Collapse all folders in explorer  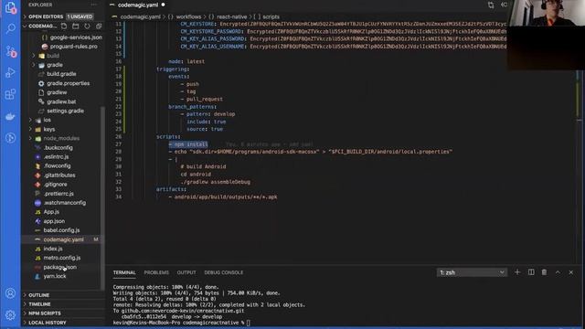coord(99,27)
